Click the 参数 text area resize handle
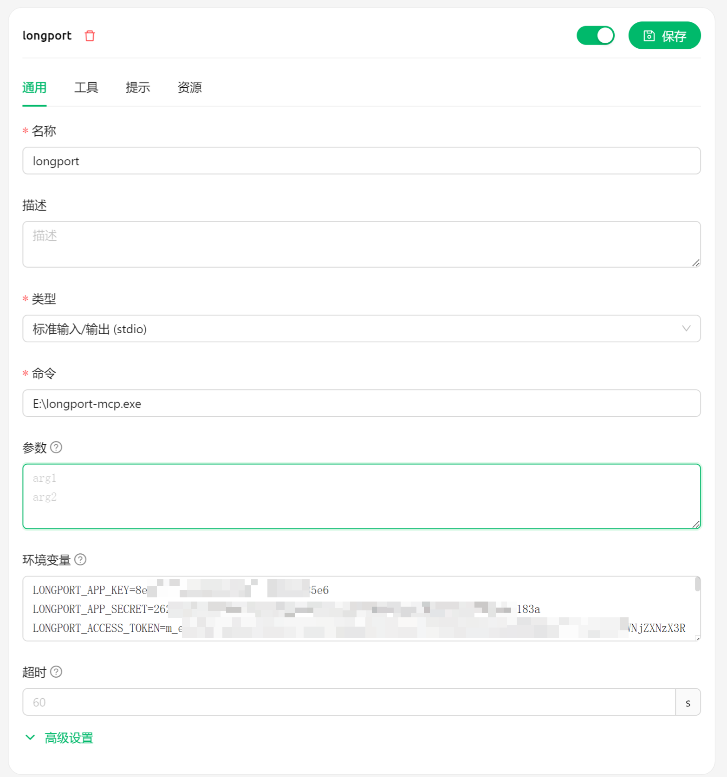This screenshot has height=777, width=727. pyautogui.click(x=696, y=524)
